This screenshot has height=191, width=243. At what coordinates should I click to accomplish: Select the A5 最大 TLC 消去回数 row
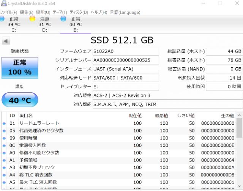pos(119,182)
